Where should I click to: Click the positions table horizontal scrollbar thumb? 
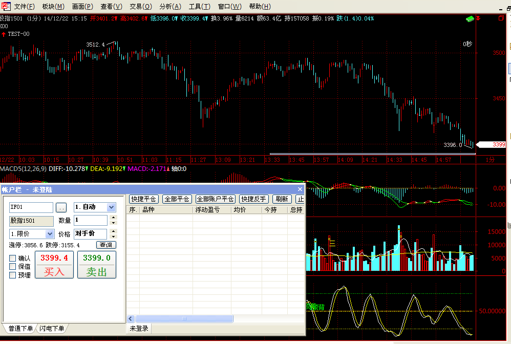(x=184, y=318)
